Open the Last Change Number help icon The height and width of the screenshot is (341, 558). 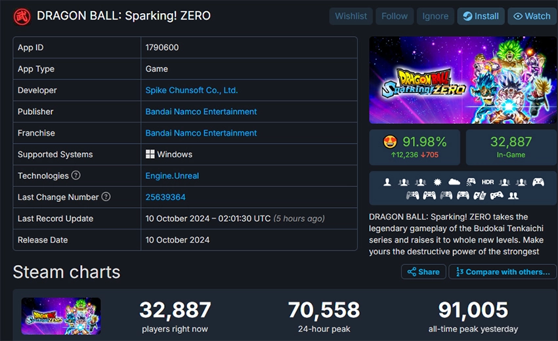click(106, 197)
